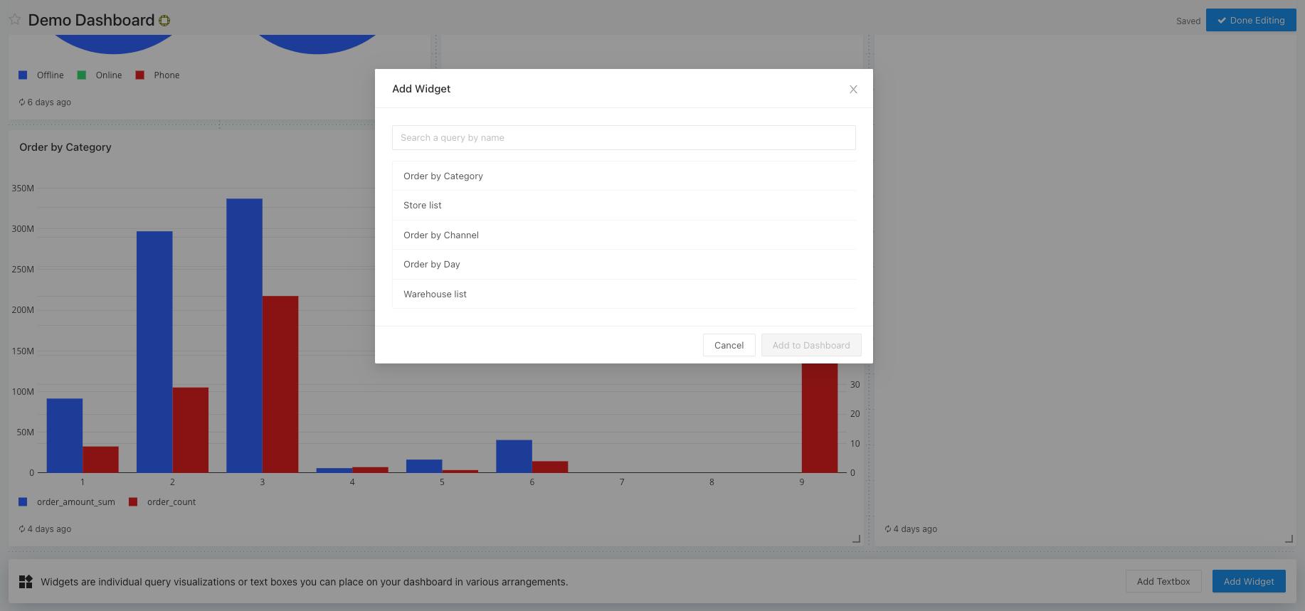Image resolution: width=1305 pixels, height=611 pixels.
Task: Select Store list from query list
Action: (422, 206)
